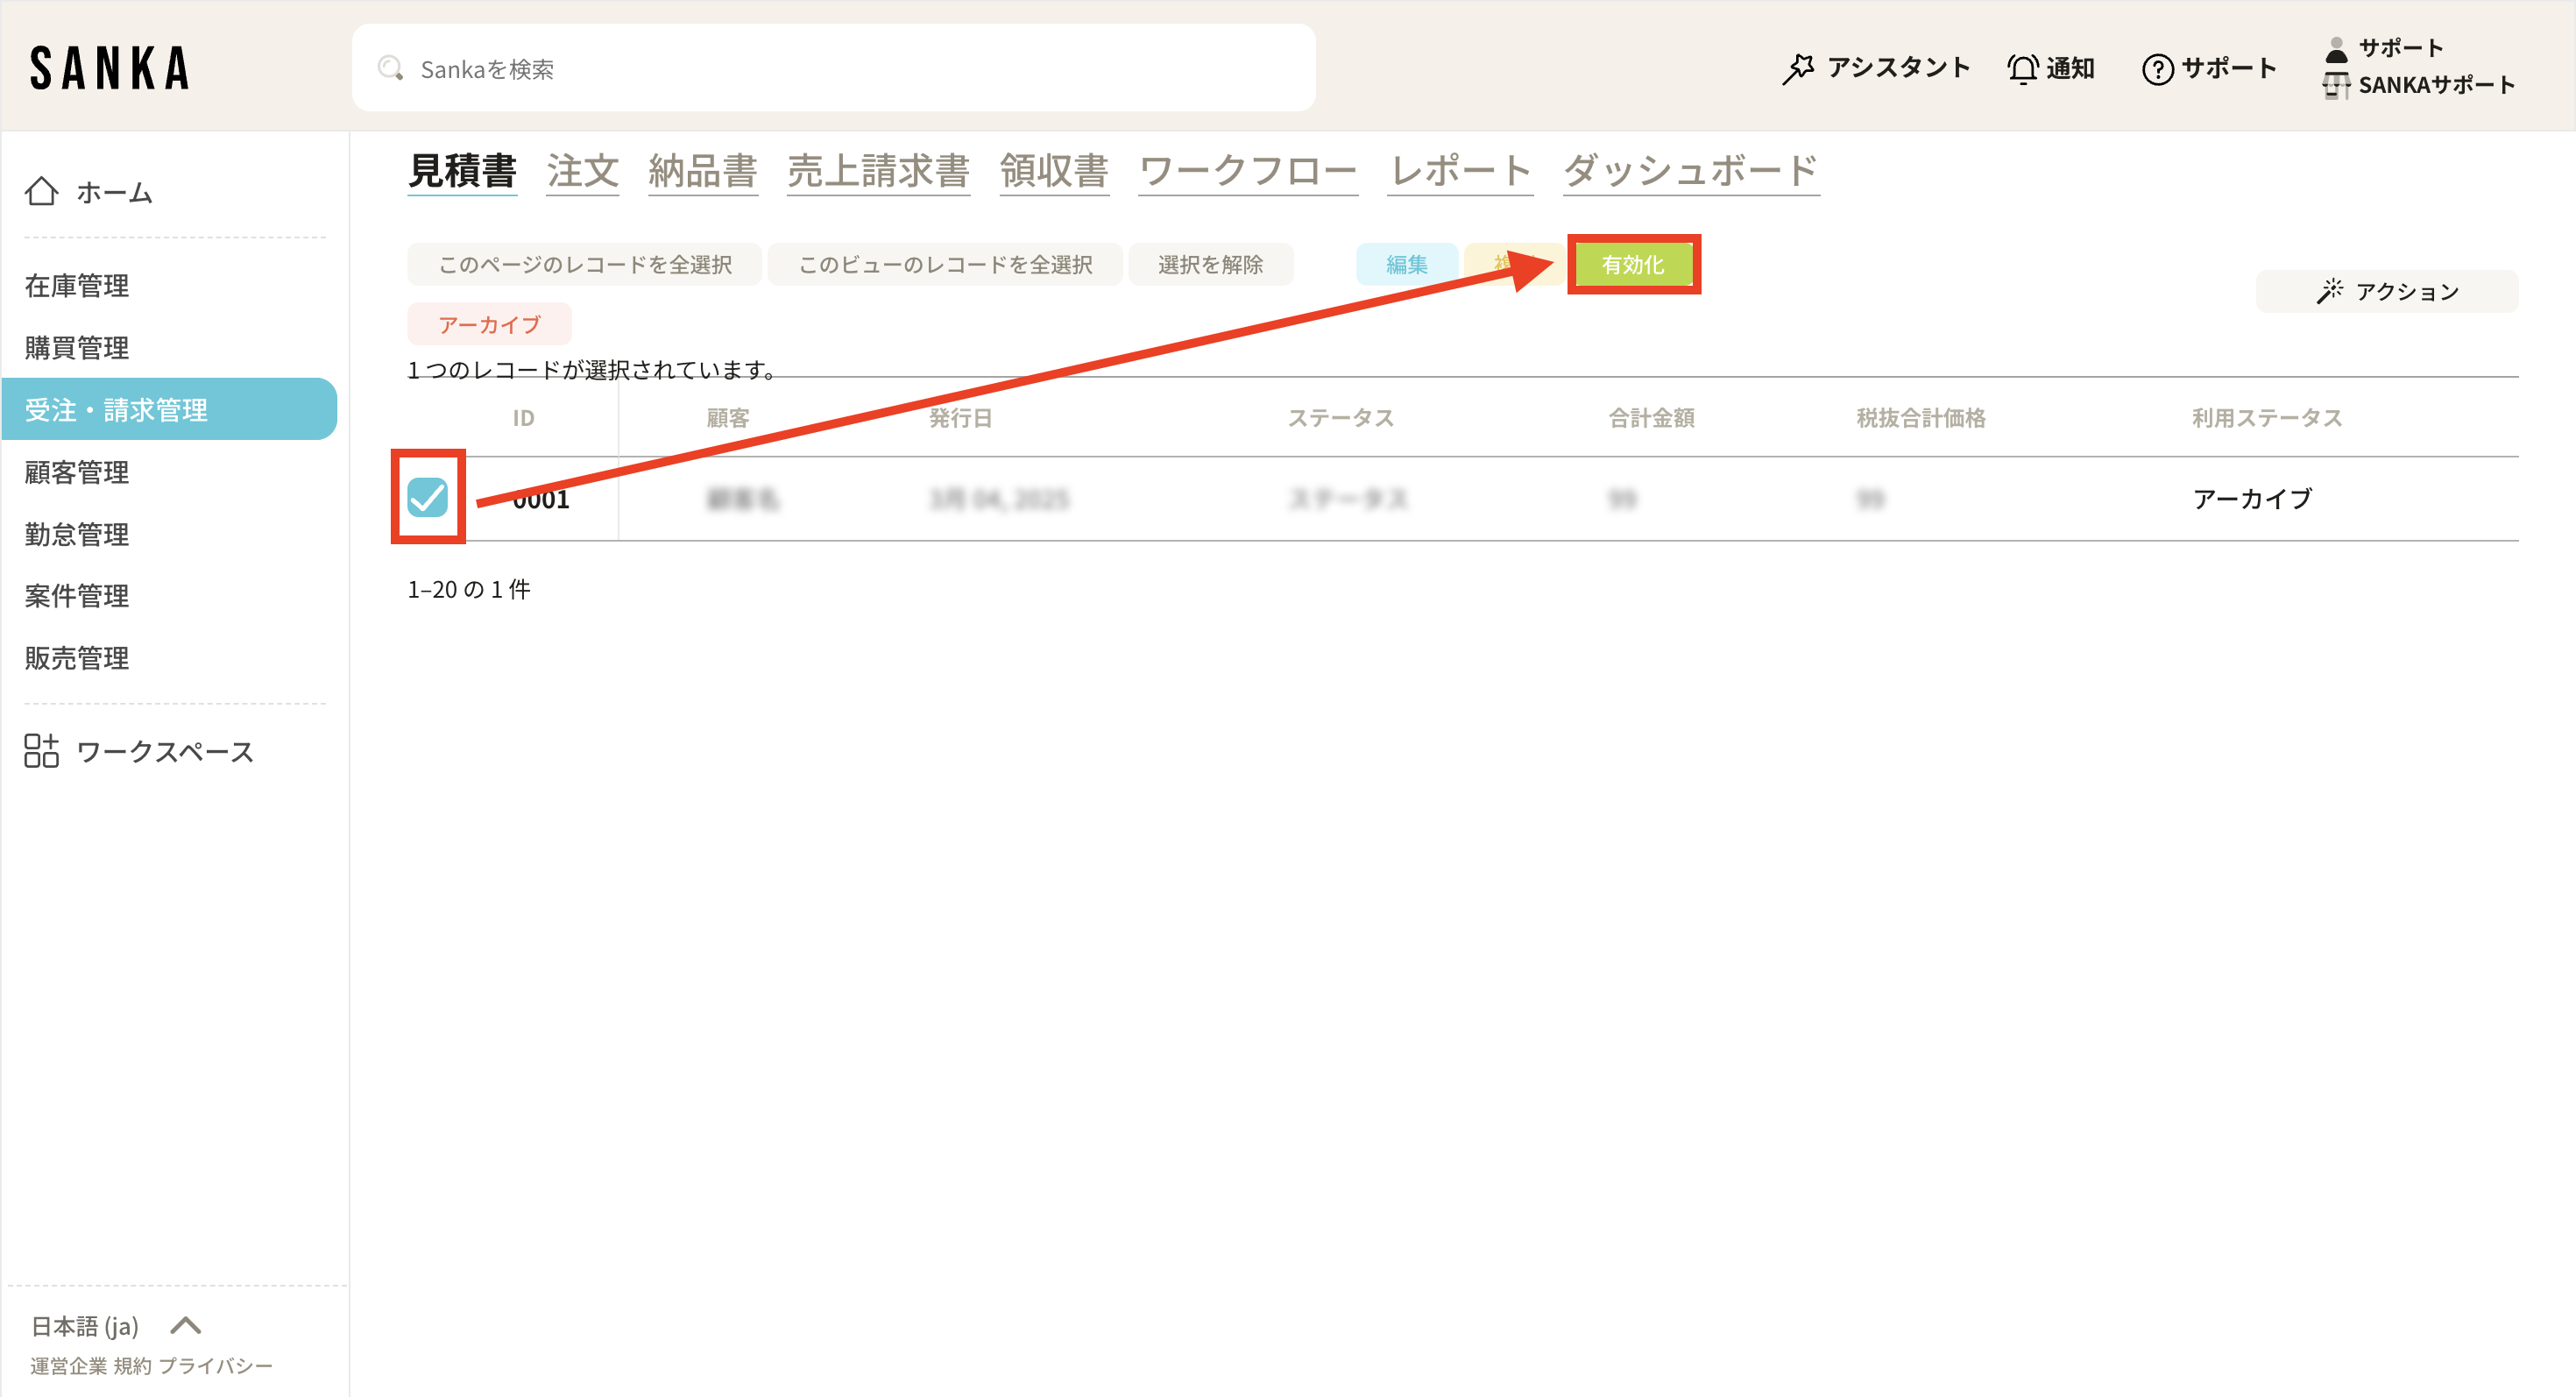Select all records on this page button

point(585,264)
